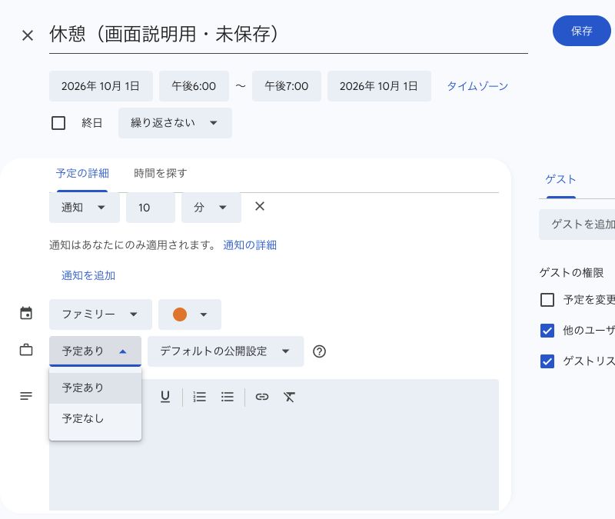615x519 pixels.
Task: Click the help question mark icon
Action: point(319,351)
